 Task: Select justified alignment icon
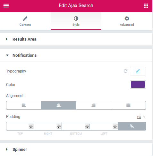point(128,105)
